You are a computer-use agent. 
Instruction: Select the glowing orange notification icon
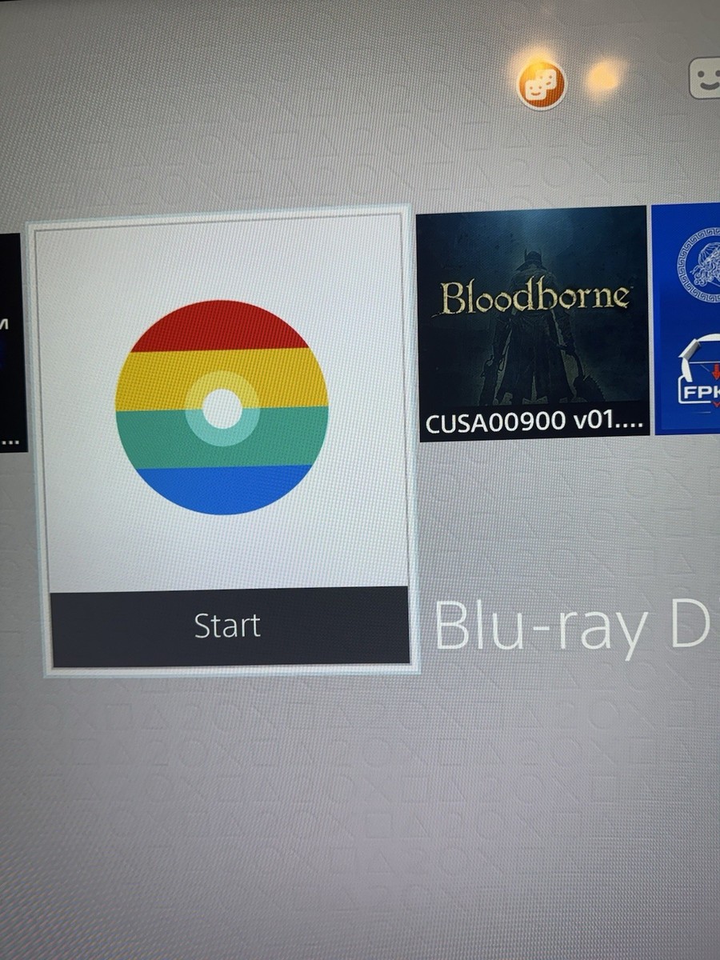click(603, 78)
